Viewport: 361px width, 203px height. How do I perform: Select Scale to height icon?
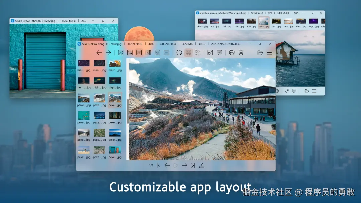click(x=148, y=53)
